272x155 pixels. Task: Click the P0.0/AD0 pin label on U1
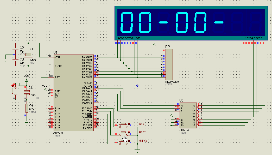[87, 57]
